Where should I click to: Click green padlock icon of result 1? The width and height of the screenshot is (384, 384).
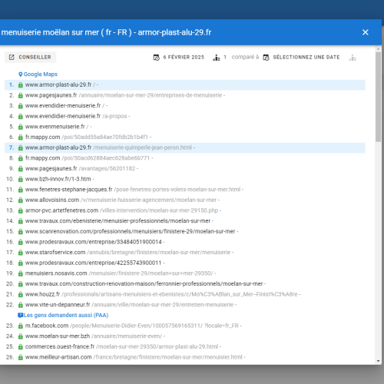point(21,84)
